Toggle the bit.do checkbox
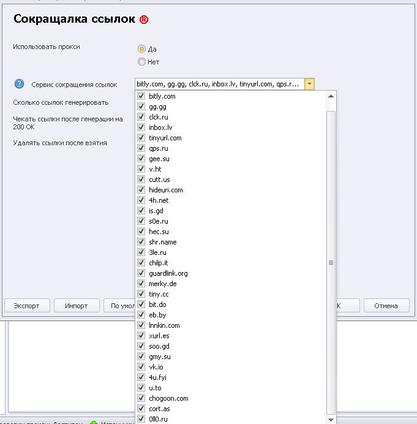The image size is (417, 424). tap(141, 304)
